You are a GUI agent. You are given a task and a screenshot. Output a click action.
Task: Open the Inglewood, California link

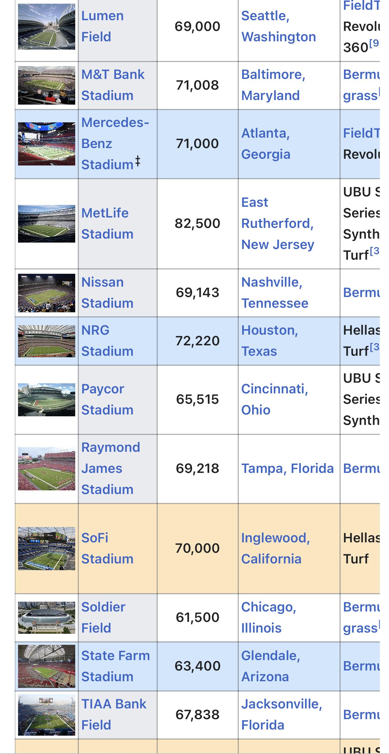pyautogui.click(x=275, y=548)
